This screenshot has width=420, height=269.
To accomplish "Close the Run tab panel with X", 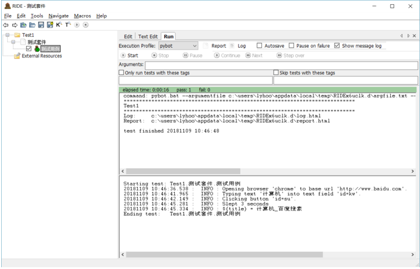I will [415, 36].
